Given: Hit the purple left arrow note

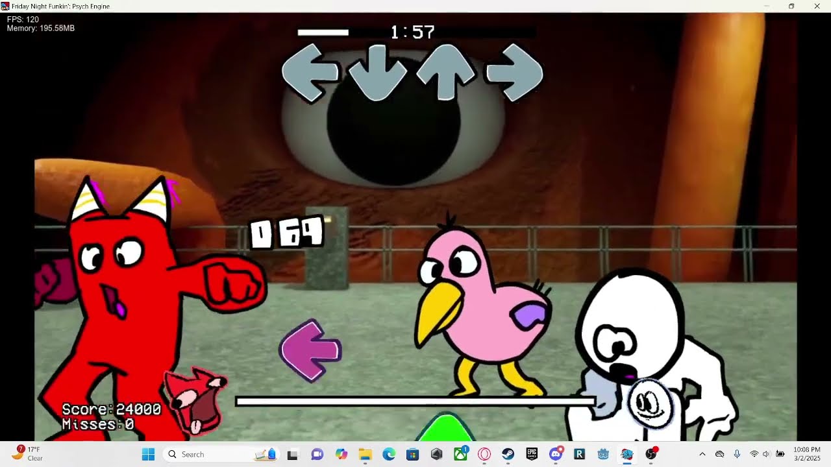Looking at the screenshot, I should [x=310, y=351].
